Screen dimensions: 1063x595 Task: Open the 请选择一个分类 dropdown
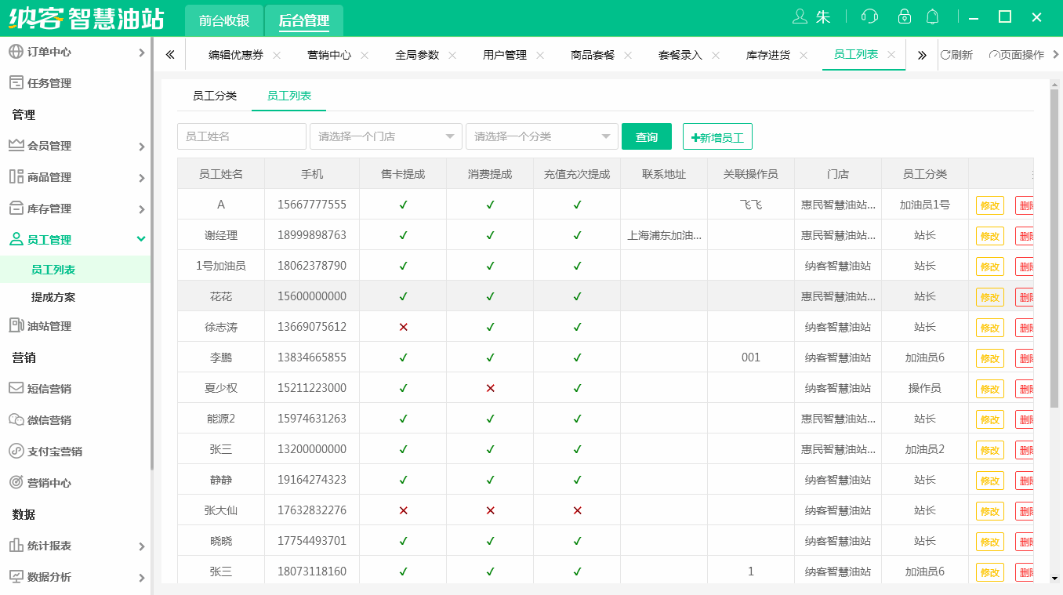[543, 136]
